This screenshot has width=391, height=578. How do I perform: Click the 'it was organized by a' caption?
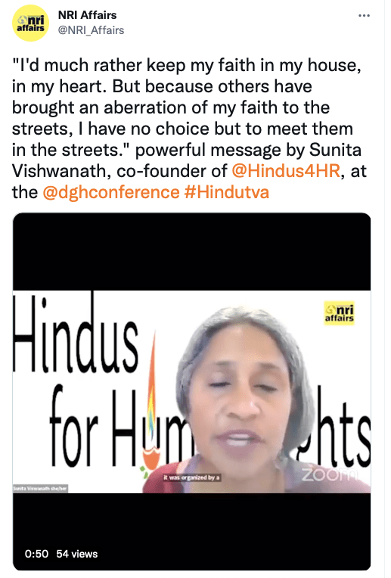click(x=192, y=477)
